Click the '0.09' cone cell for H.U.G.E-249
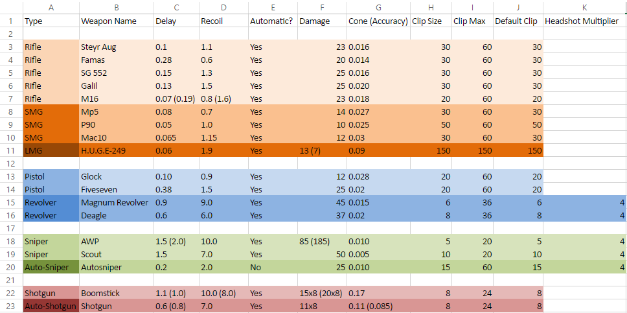Viewport: 627px width, 313px height. tap(379, 151)
